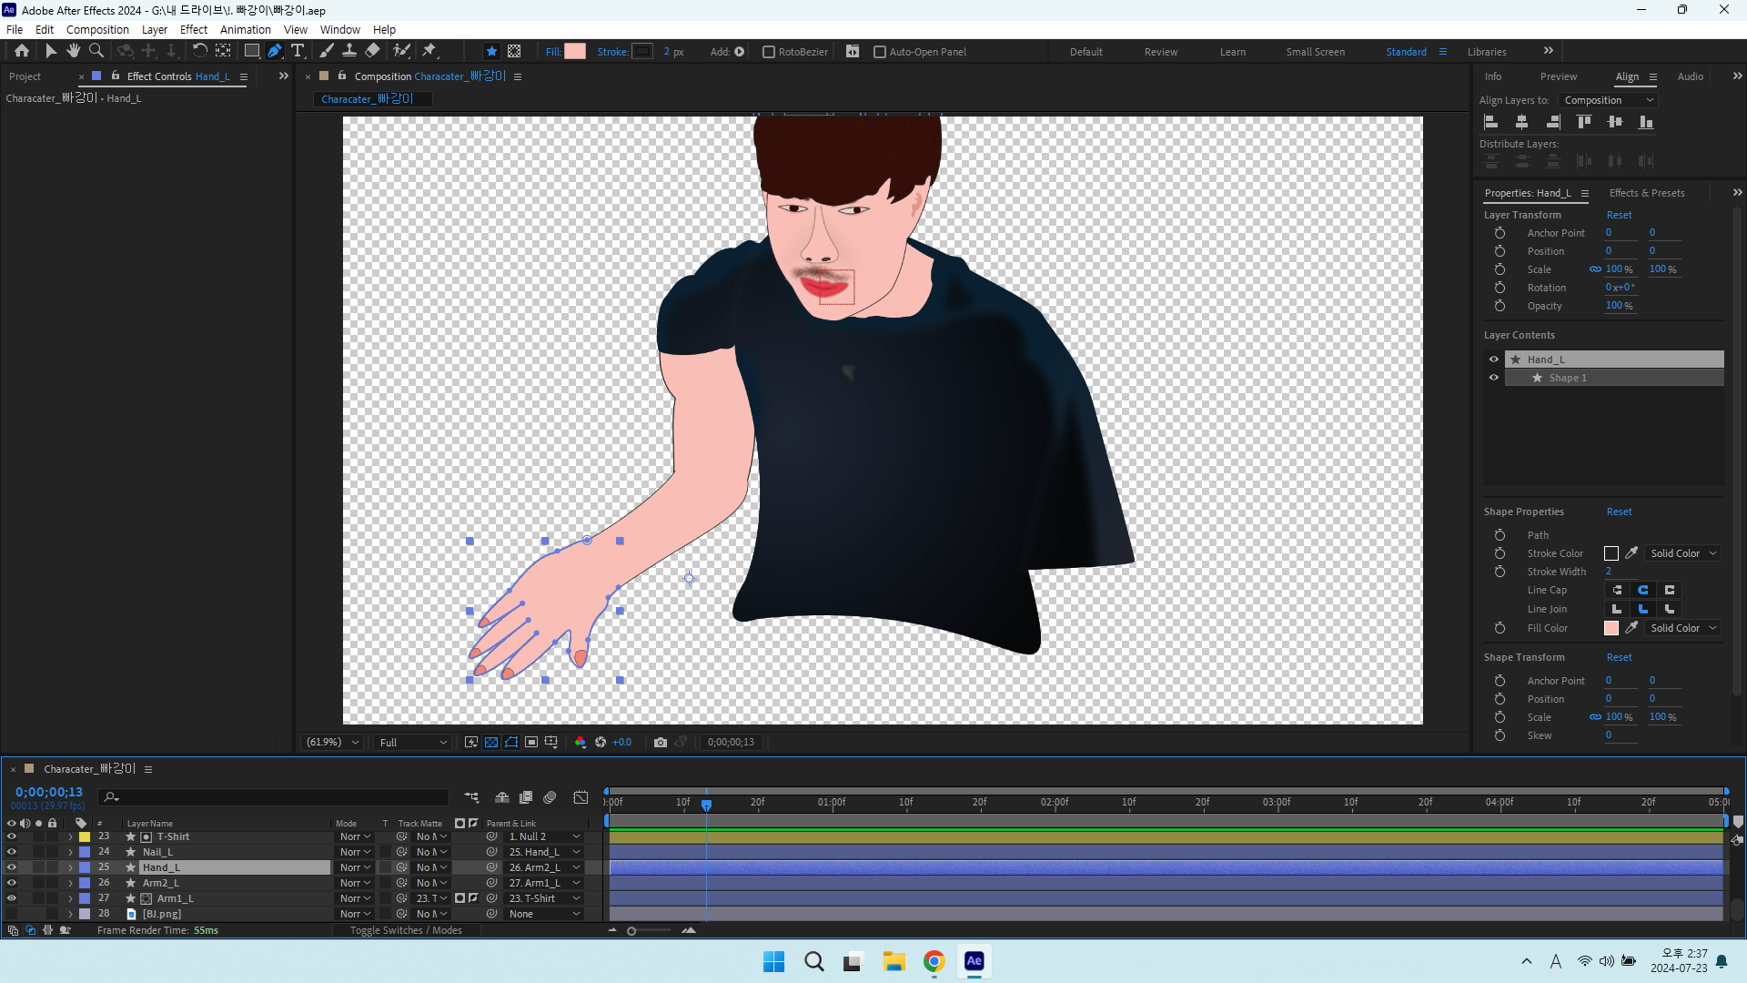This screenshot has height=983, width=1747.
Task: Expand the Hand_L layer properties
Action: pyautogui.click(x=70, y=867)
